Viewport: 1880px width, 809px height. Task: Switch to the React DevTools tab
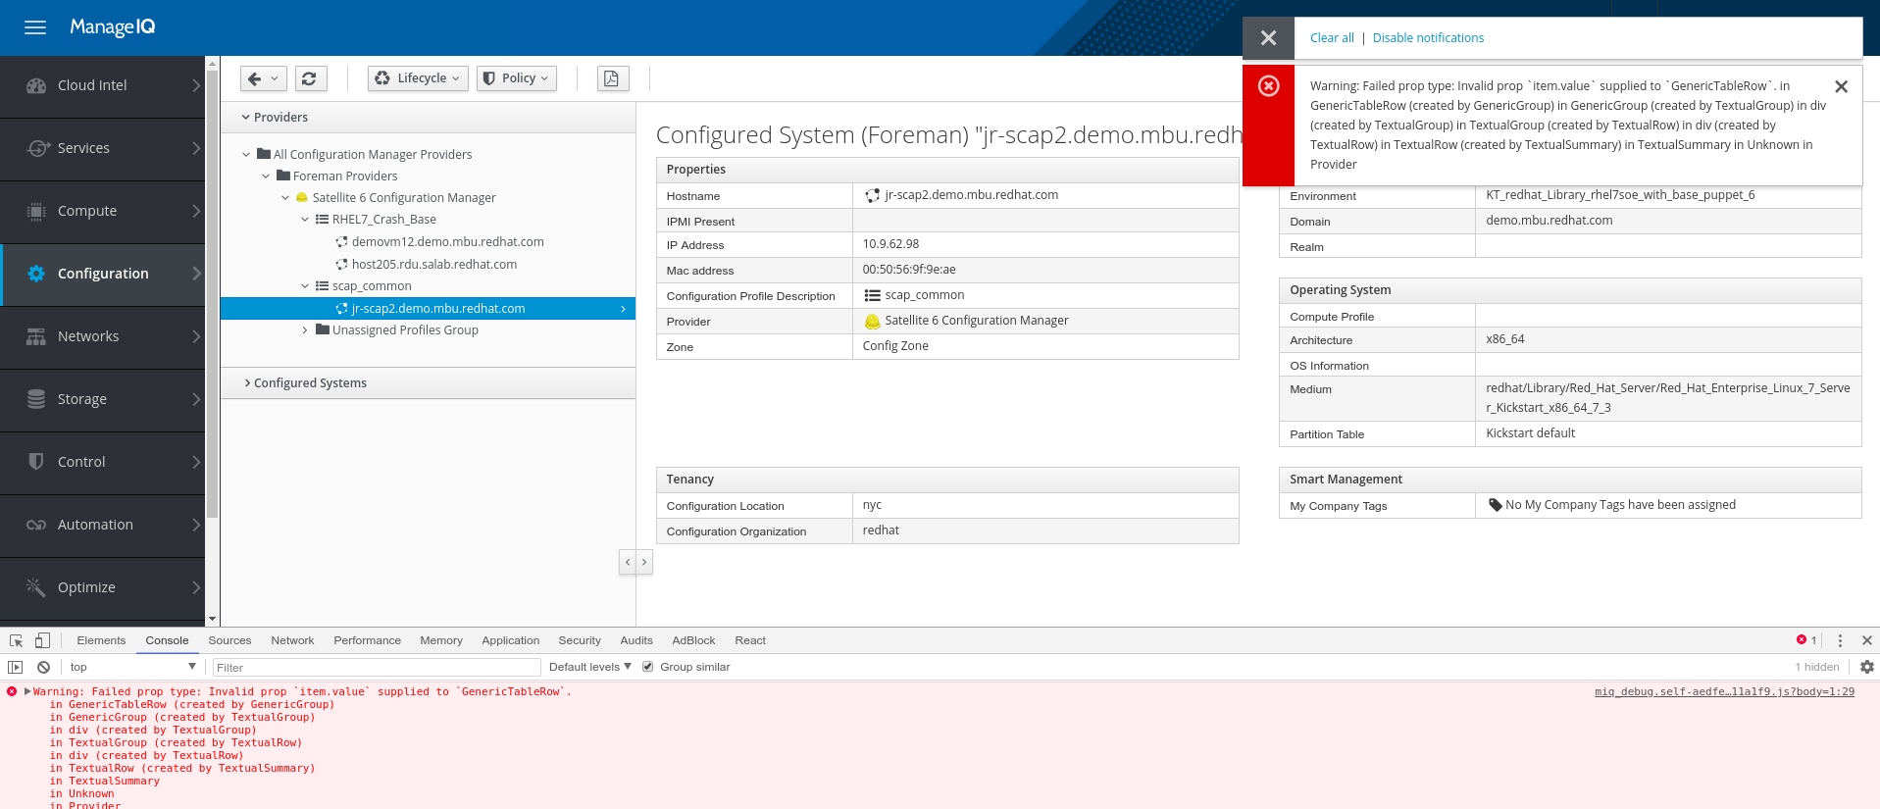click(x=750, y=640)
